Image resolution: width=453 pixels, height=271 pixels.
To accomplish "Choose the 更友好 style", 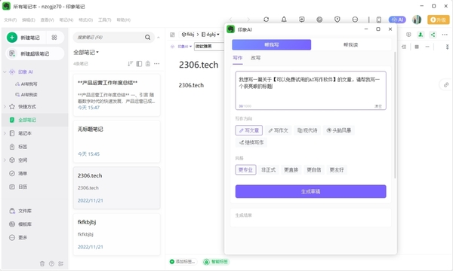I will point(337,170).
